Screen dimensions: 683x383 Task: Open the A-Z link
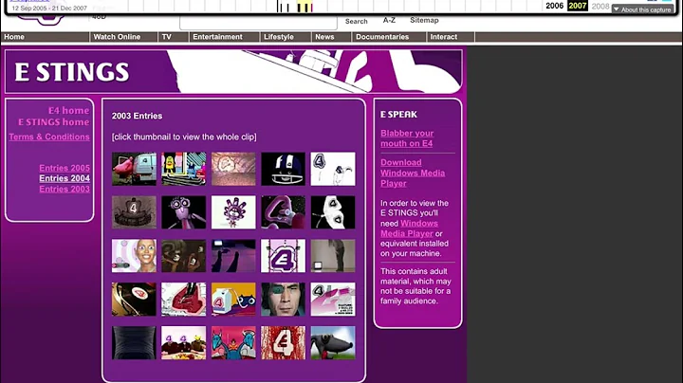(389, 20)
